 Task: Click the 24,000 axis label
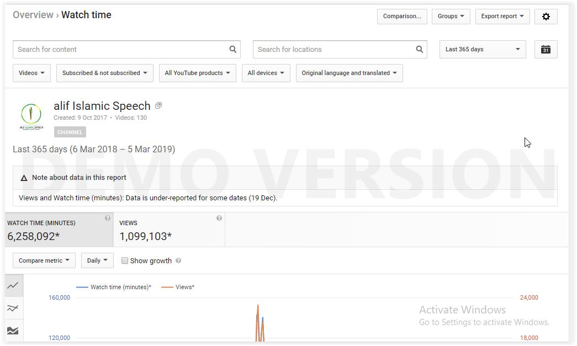point(529,297)
